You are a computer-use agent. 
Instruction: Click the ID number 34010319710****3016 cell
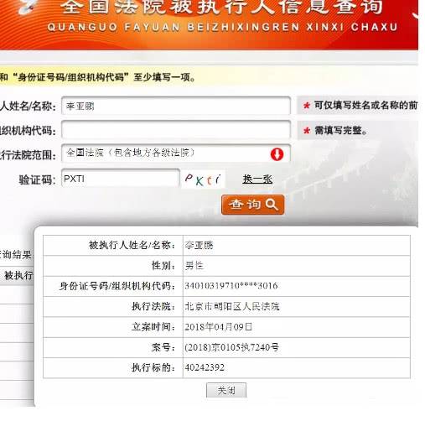(231, 286)
